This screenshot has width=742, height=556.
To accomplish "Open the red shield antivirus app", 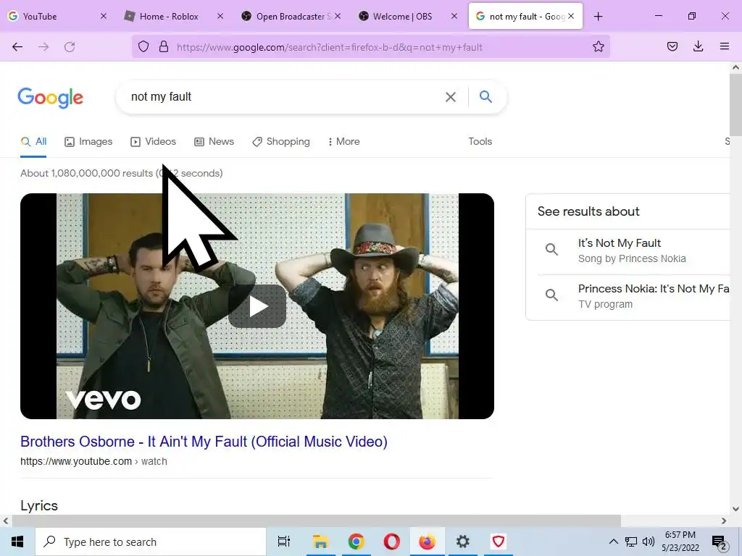I will click(x=498, y=542).
